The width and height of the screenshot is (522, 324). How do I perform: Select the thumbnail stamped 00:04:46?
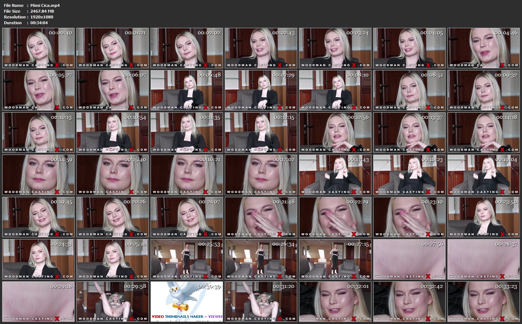(484, 48)
